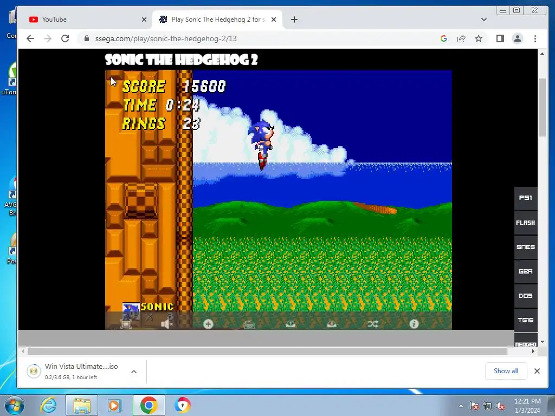Open Chrome side panel
The height and width of the screenshot is (416, 555).
coord(500,38)
